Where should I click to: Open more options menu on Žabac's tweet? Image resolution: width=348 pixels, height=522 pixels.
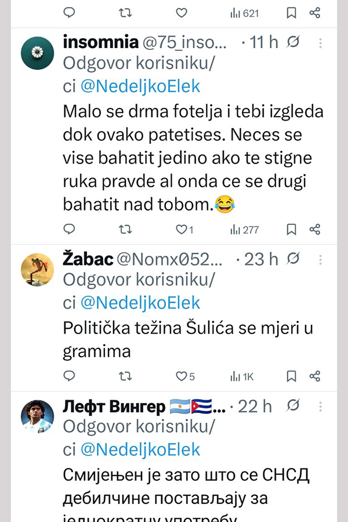coord(321,259)
